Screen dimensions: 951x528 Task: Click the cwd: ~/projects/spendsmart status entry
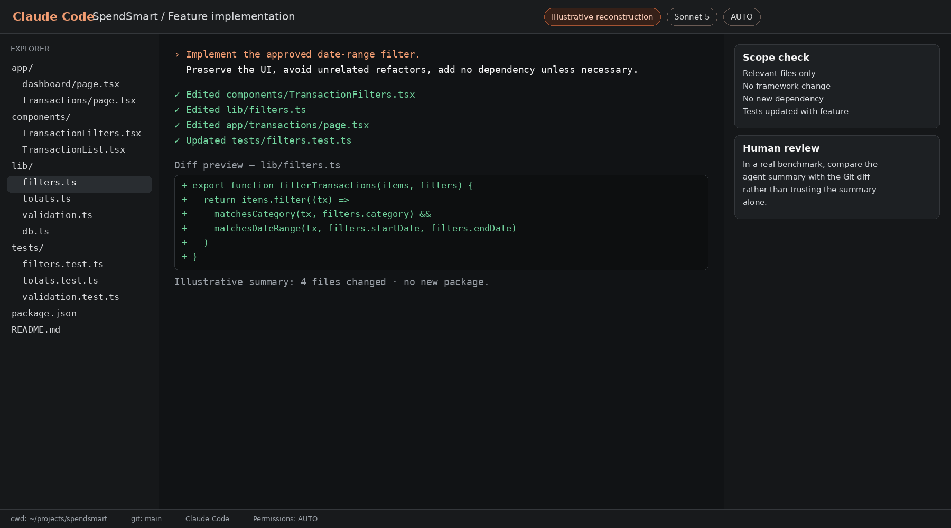click(59, 519)
